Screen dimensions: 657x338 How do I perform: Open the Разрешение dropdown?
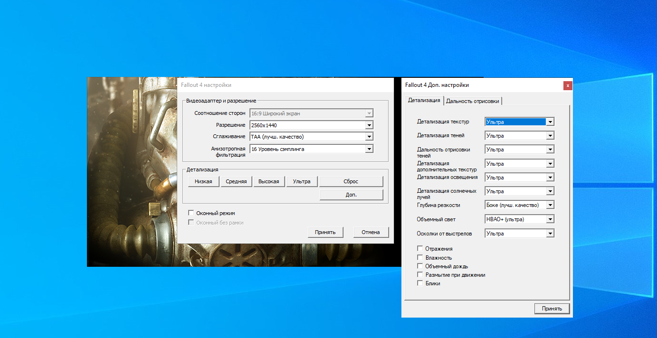click(x=369, y=125)
